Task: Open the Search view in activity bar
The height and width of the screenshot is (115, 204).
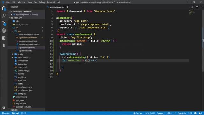Action: point(4,16)
